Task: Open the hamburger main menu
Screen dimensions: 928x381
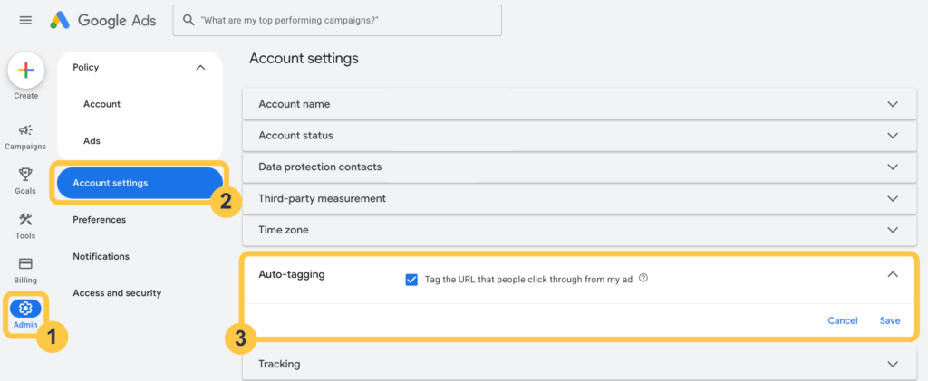Action: (x=25, y=20)
